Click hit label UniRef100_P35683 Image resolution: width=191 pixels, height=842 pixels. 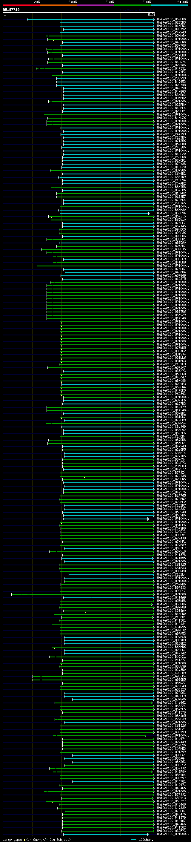(171, 466)
